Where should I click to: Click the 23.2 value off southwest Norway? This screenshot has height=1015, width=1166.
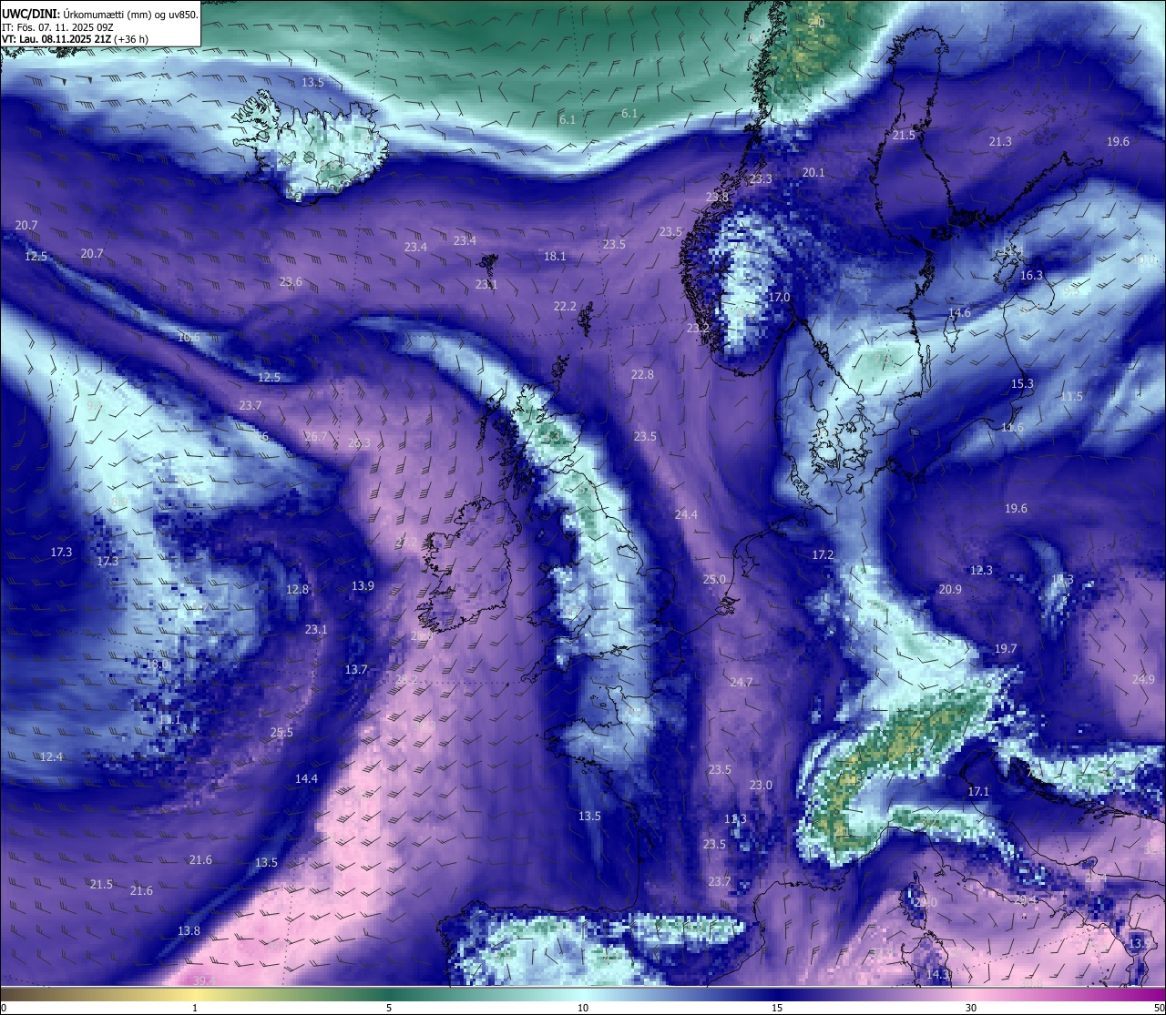[x=698, y=328]
